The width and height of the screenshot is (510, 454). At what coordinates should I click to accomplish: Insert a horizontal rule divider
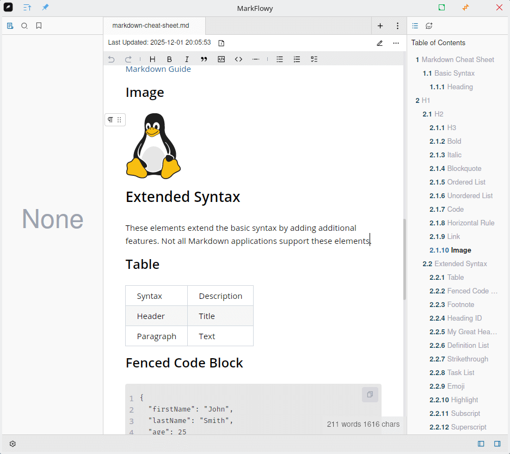click(256, 59)
